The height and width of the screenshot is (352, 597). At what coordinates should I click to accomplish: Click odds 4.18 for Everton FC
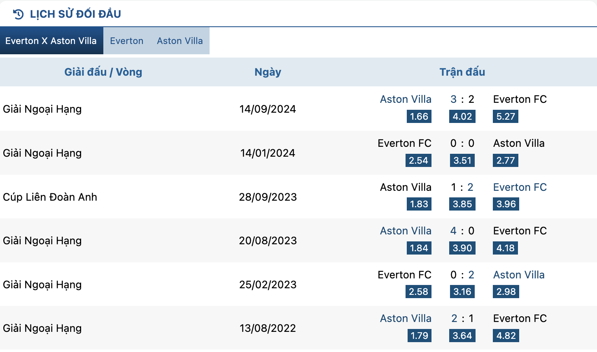[506, 248]
